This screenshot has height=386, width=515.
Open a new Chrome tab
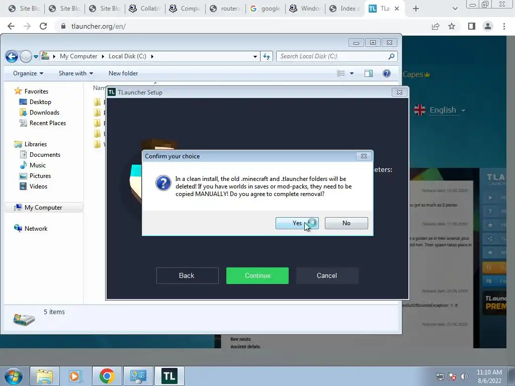click(x=416, y=9)
